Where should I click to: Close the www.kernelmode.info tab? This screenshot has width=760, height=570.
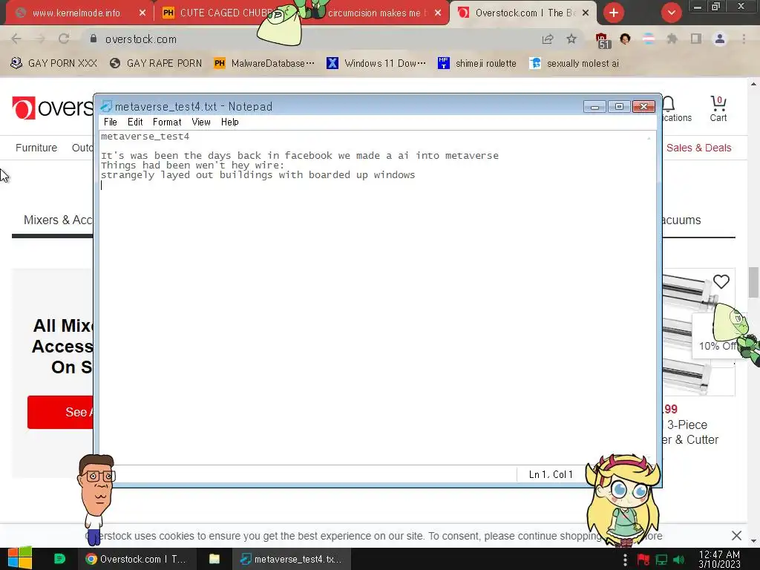(x=142, y=13)
